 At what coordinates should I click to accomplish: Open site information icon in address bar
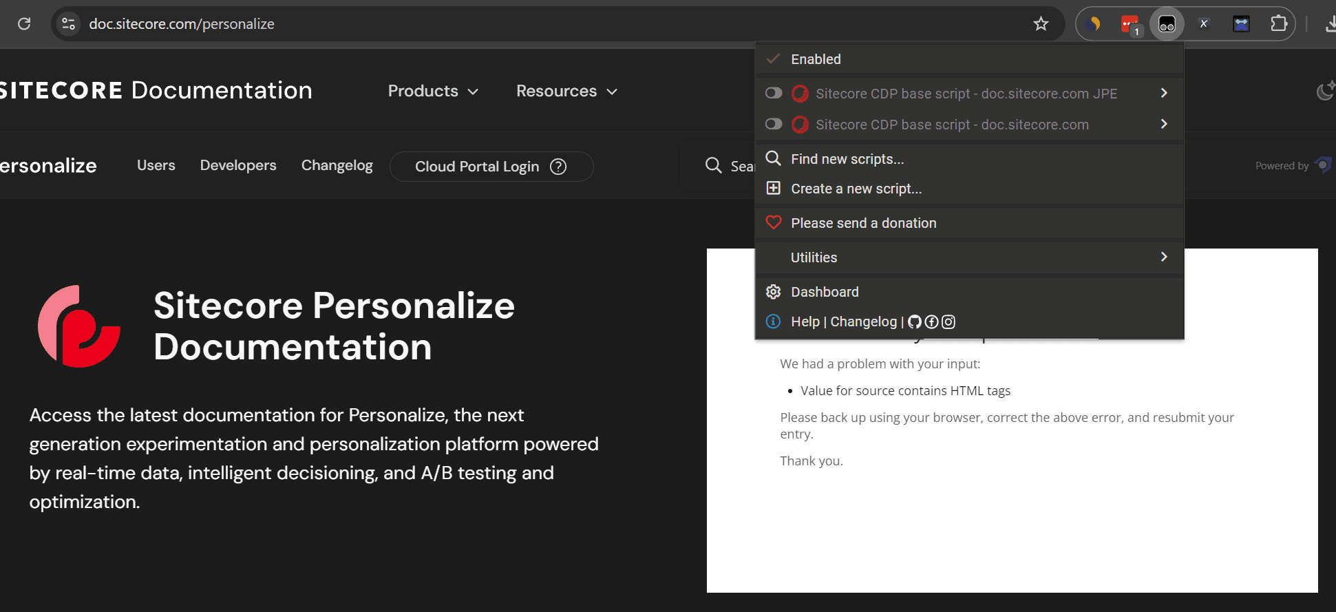tap(68, 24)
